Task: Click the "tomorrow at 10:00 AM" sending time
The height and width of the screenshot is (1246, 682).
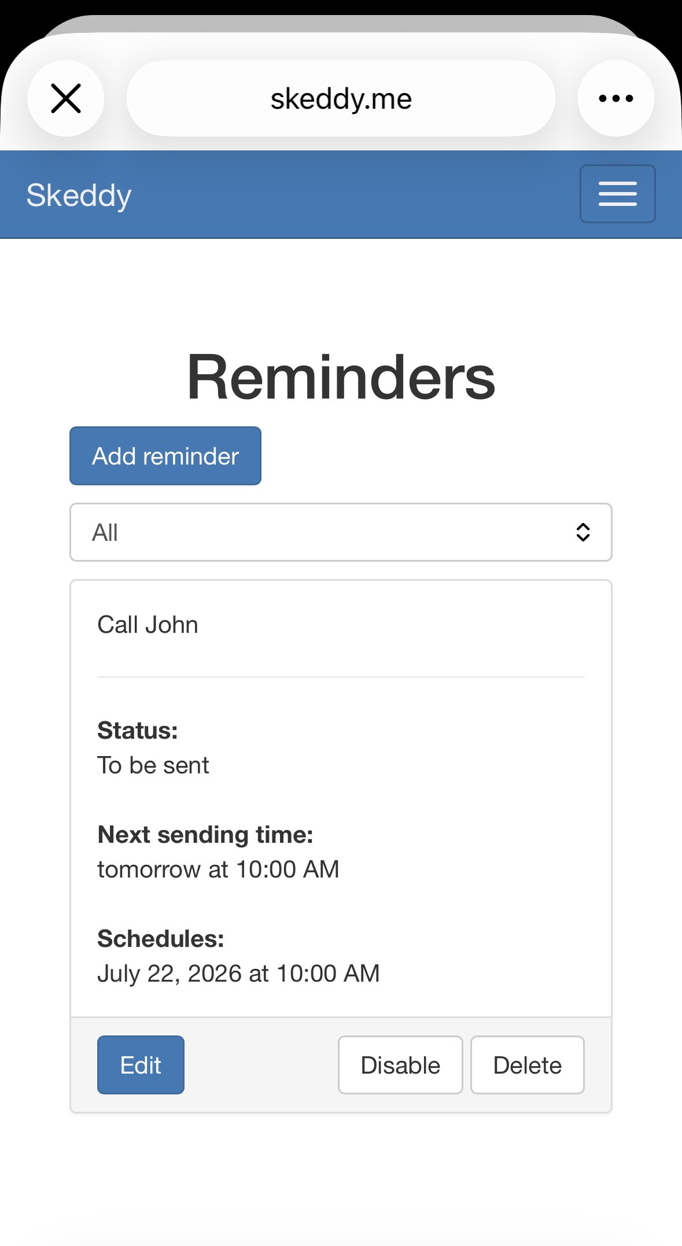Action: click(x=218, y=869)
